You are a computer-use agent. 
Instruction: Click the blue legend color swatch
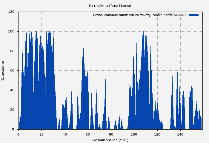[x=193, y=15]
